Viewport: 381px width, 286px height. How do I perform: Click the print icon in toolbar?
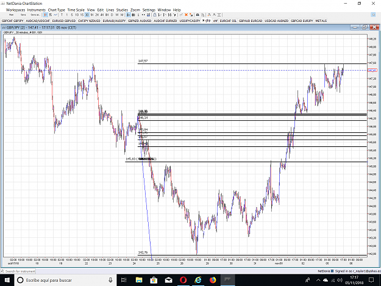pos(198,15)
